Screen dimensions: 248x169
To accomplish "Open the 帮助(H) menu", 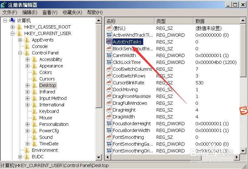I will [x=95, y=12].
